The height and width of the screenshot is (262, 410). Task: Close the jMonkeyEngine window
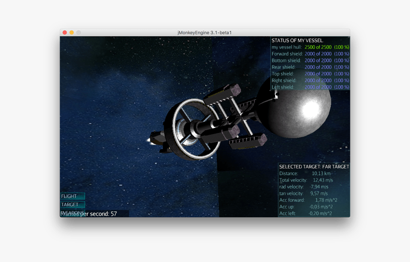click(x=64, y=33)
